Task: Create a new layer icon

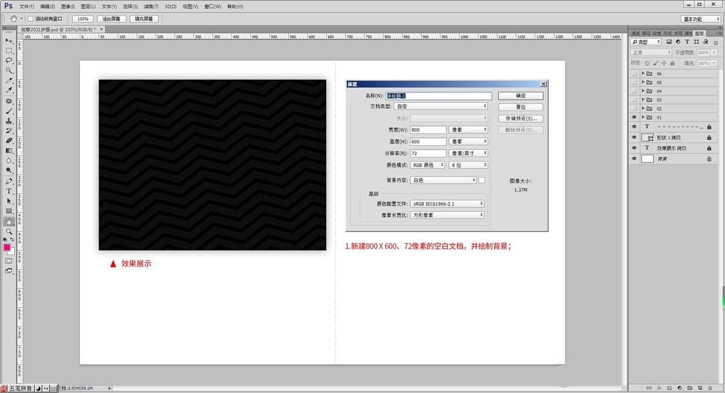Action: pyautogui.click(x=699, y=388)
